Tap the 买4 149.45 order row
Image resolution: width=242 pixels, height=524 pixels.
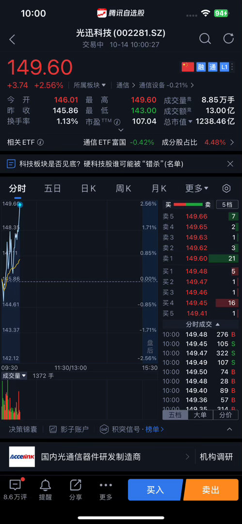click(x=200, y=303)
